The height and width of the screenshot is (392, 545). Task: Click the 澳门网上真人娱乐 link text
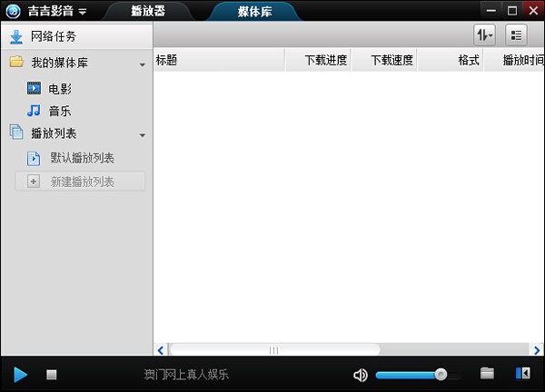click(x=186, y=375)
